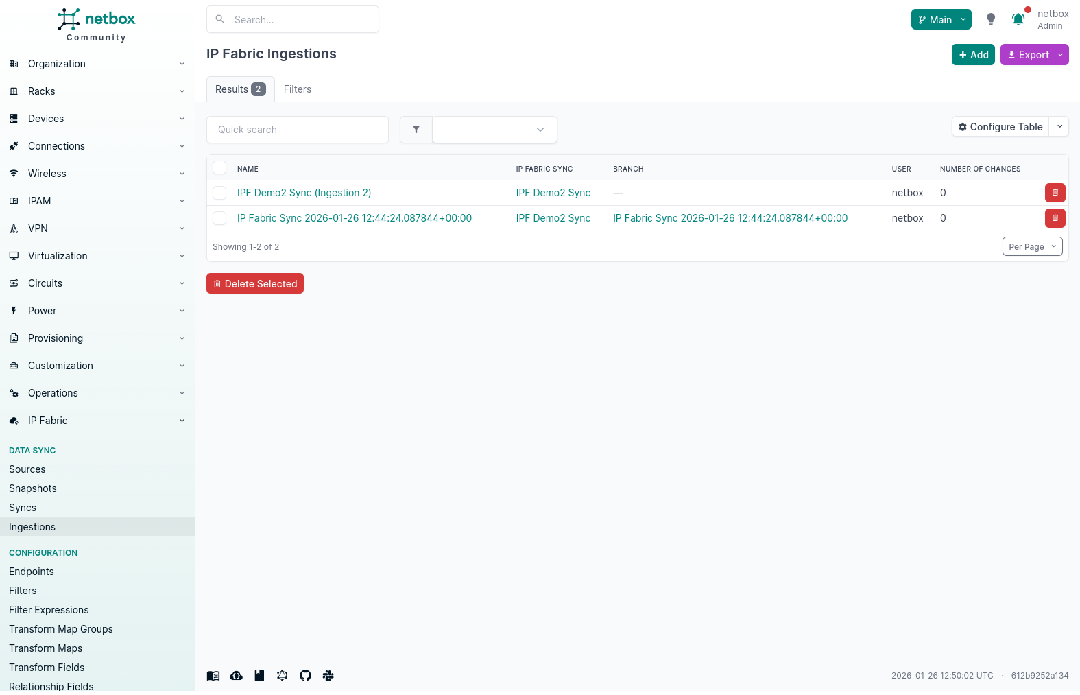Delete the IPF Demo2 Sync (Ingestion 2) row
The image size is (1080, 695).
tap(1055, 193)
